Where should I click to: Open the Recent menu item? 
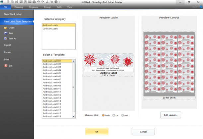click(8, 52)
